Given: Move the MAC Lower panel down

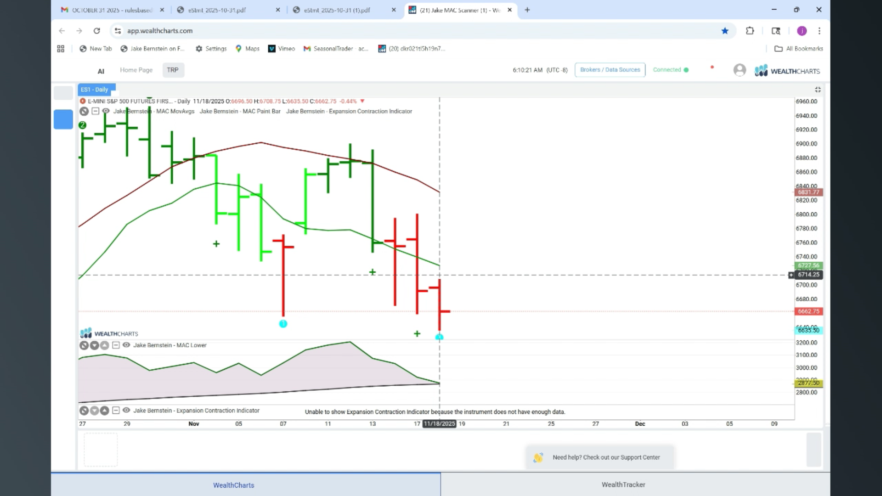Looking at the screenshot, I should click(x=94, y=345).
